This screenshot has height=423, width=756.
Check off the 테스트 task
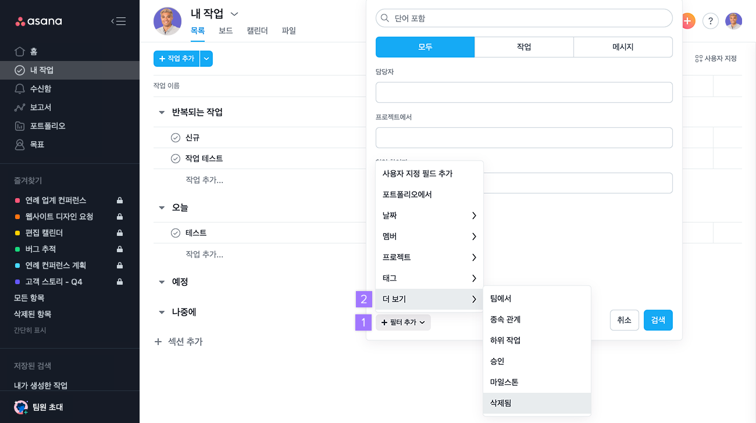(x=176, y=233)
